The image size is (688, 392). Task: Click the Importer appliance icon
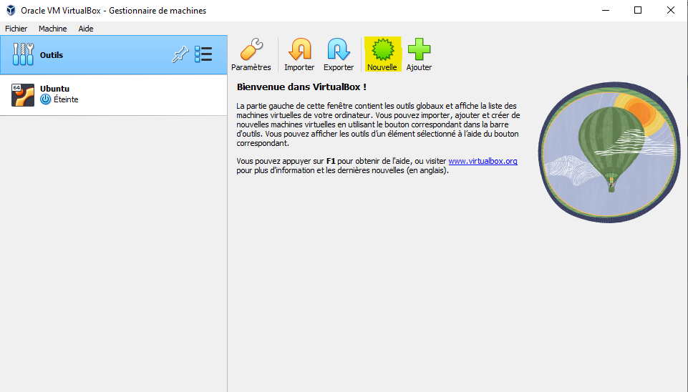point(299,50)
